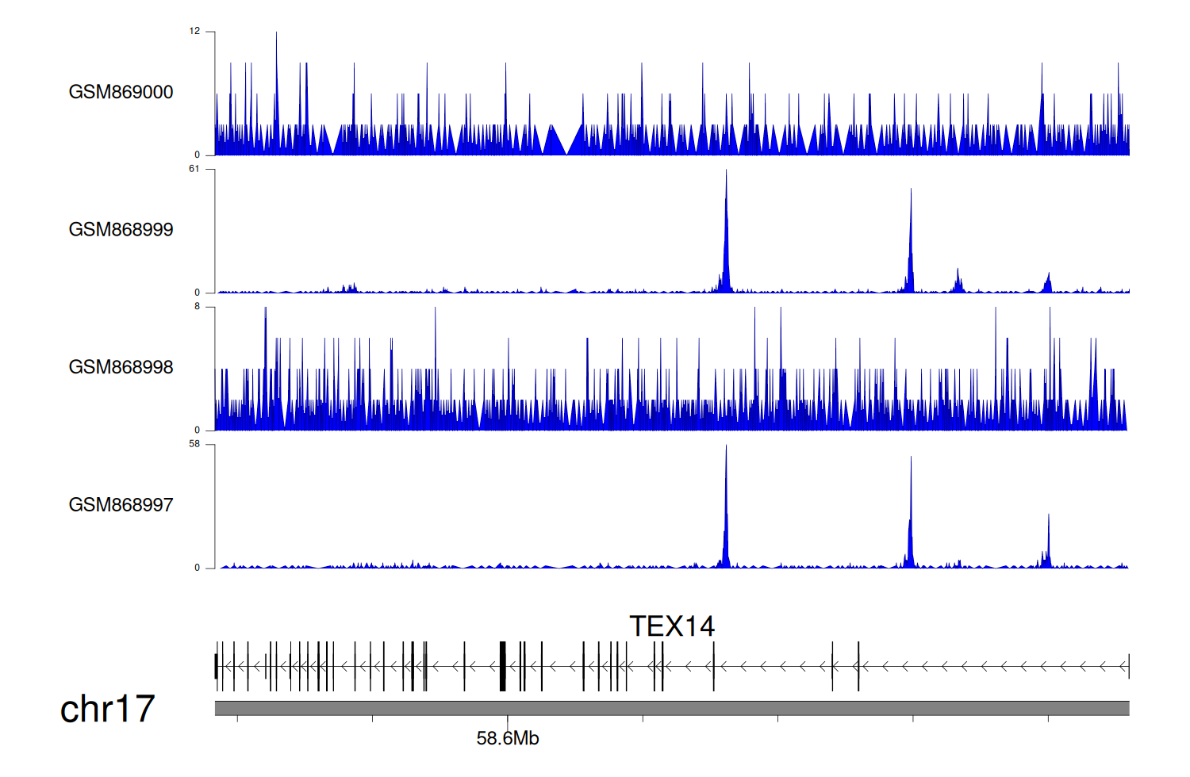Click the chr17 chromosome label

coord(107,710)
